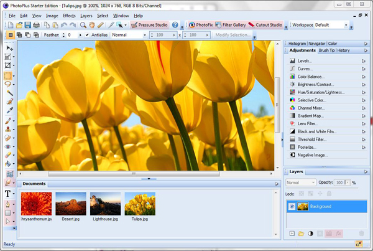Switch to the Histogram tab
373x251 pixels.
pyautogui.click(x=298, y=43)
